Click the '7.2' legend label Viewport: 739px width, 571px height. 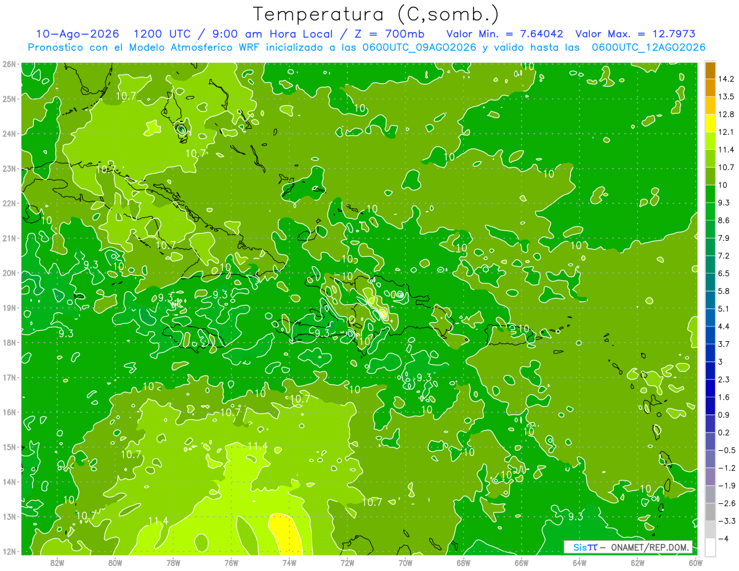(725, 256)
